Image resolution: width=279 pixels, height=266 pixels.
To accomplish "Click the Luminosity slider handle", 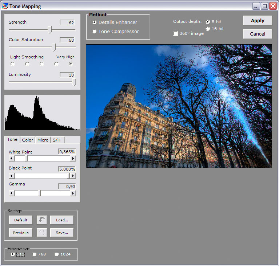I will coord(74,82).
